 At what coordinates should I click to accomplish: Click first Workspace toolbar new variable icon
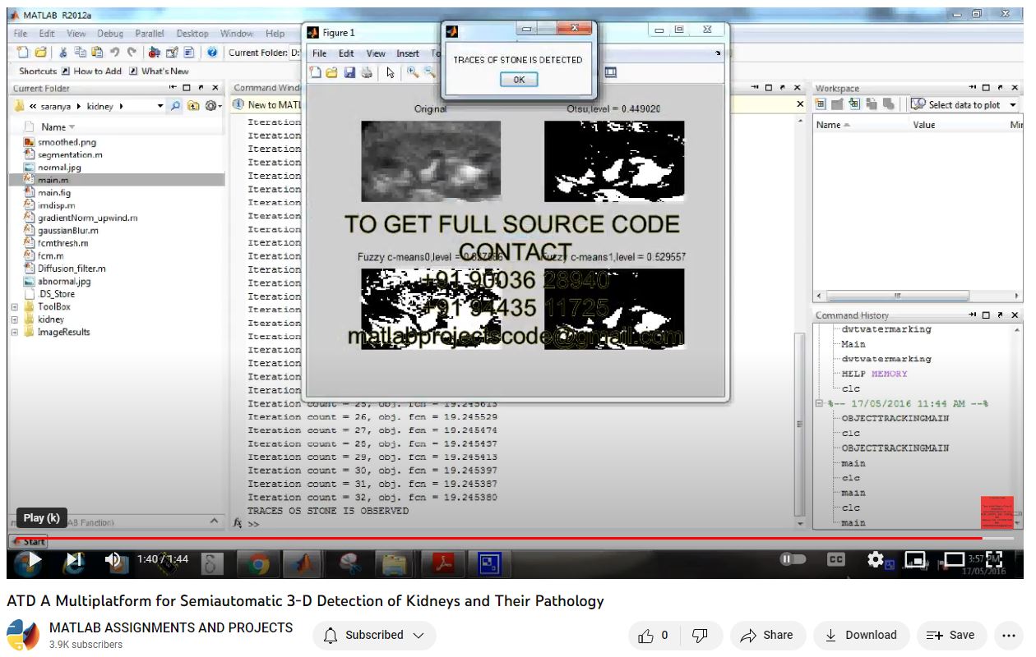821,104
